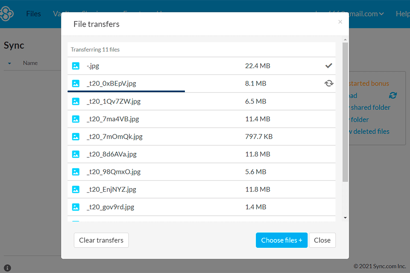Open the Files menu in the top navigation

pyautogui.click(x=33, y=13)
